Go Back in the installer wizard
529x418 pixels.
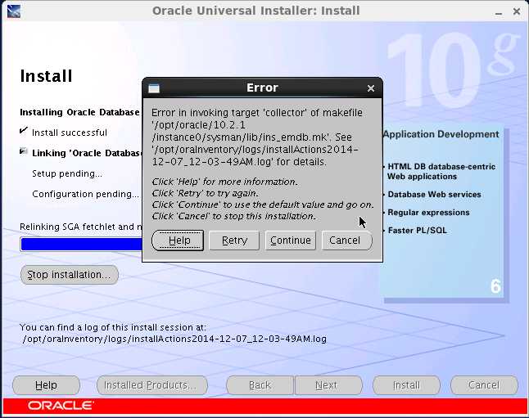click(x=260, y=385)
